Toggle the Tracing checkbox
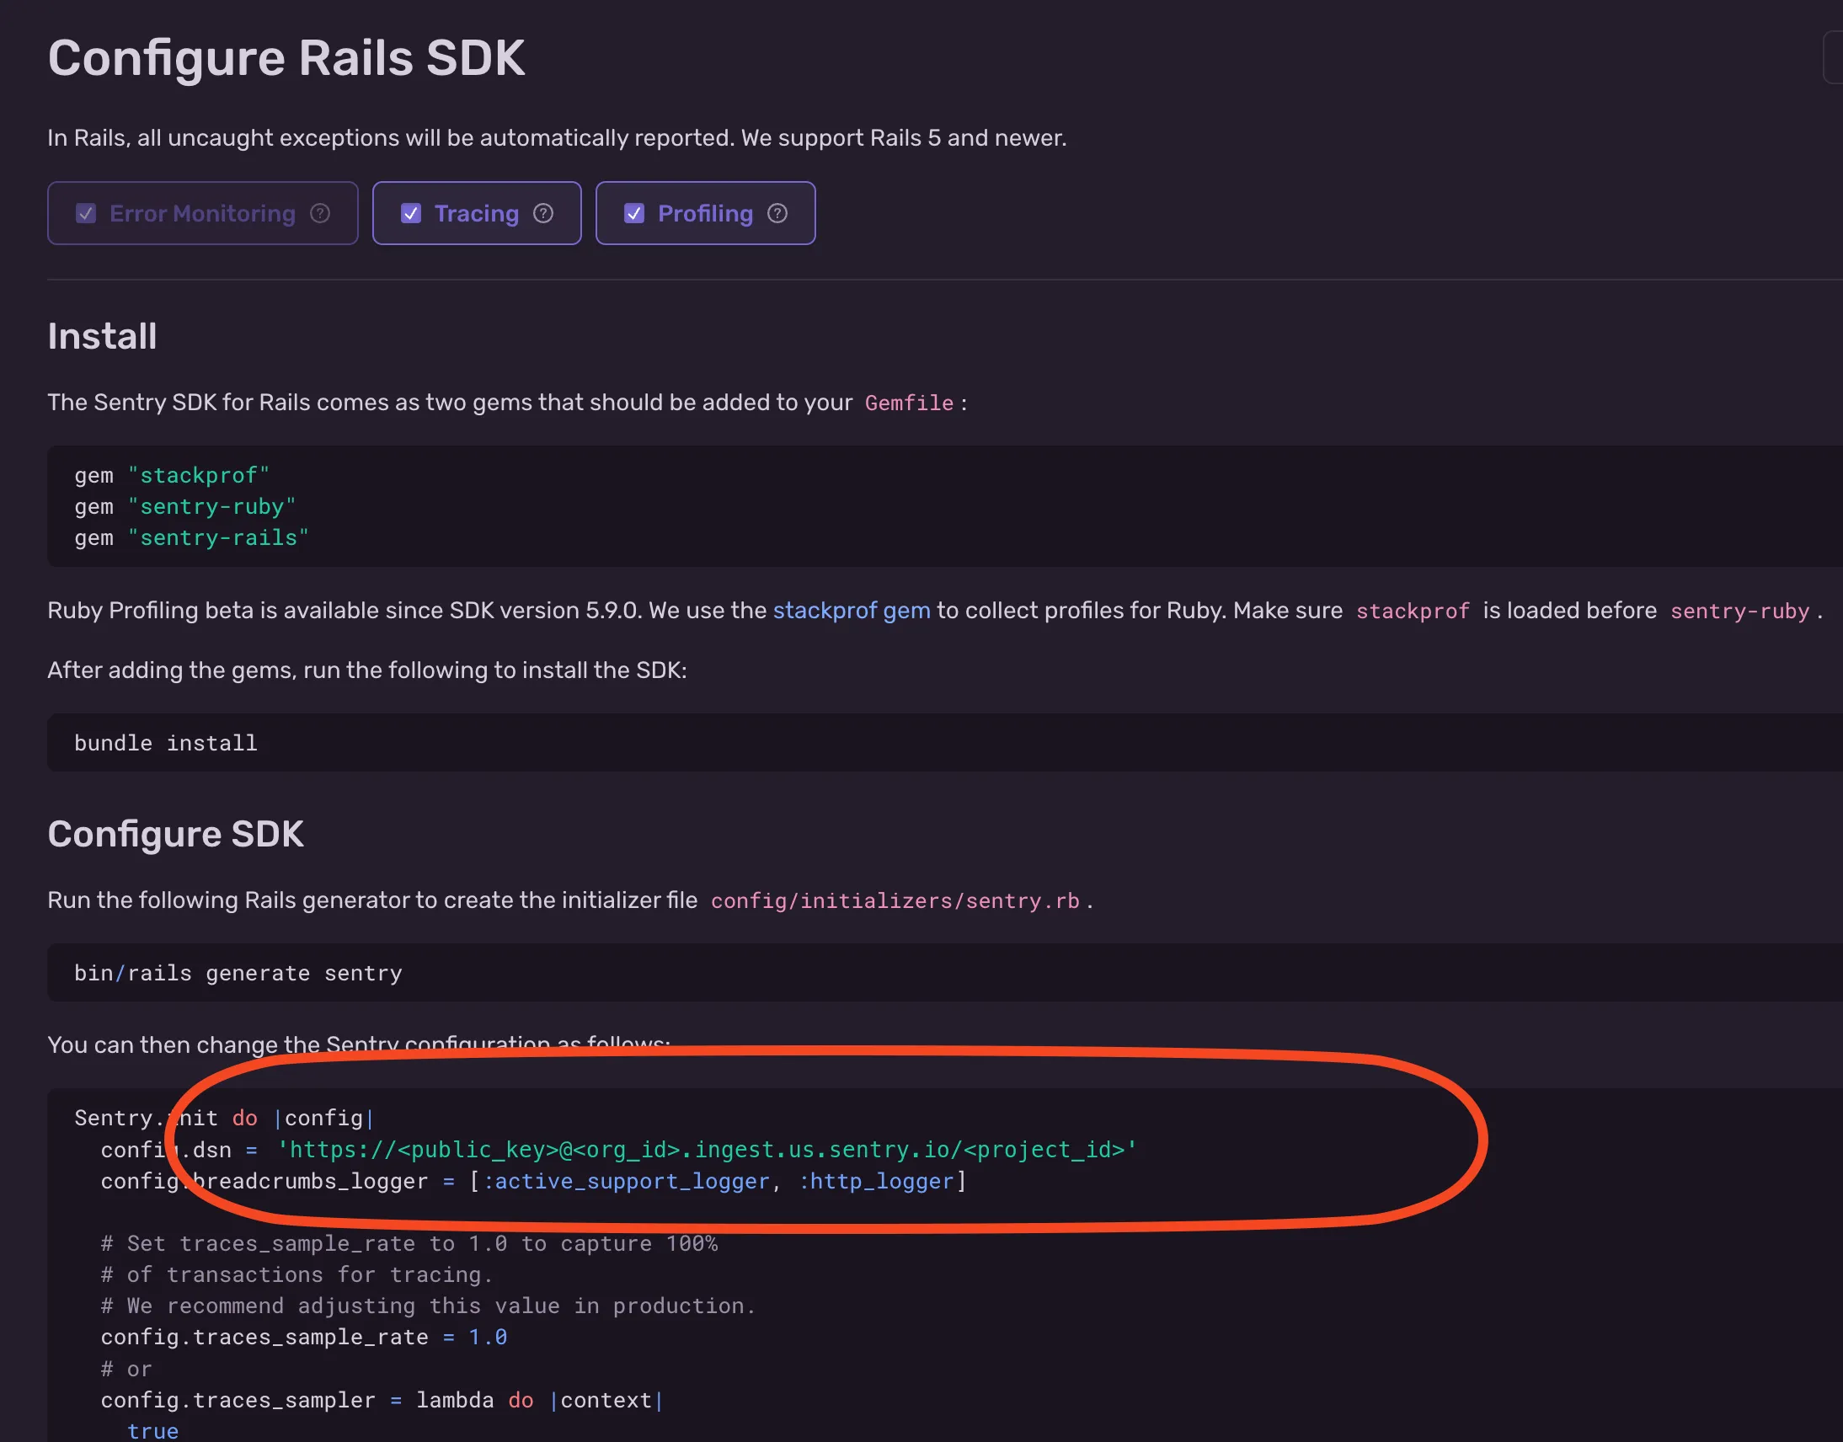 pyautogui.click(x=411, y=214)
